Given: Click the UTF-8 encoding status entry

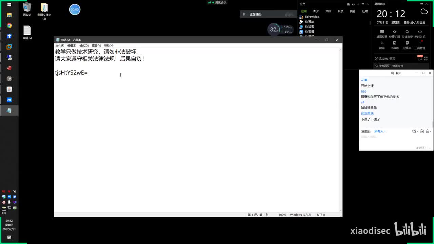Looking at the screenshot, I should coord(321,215).
